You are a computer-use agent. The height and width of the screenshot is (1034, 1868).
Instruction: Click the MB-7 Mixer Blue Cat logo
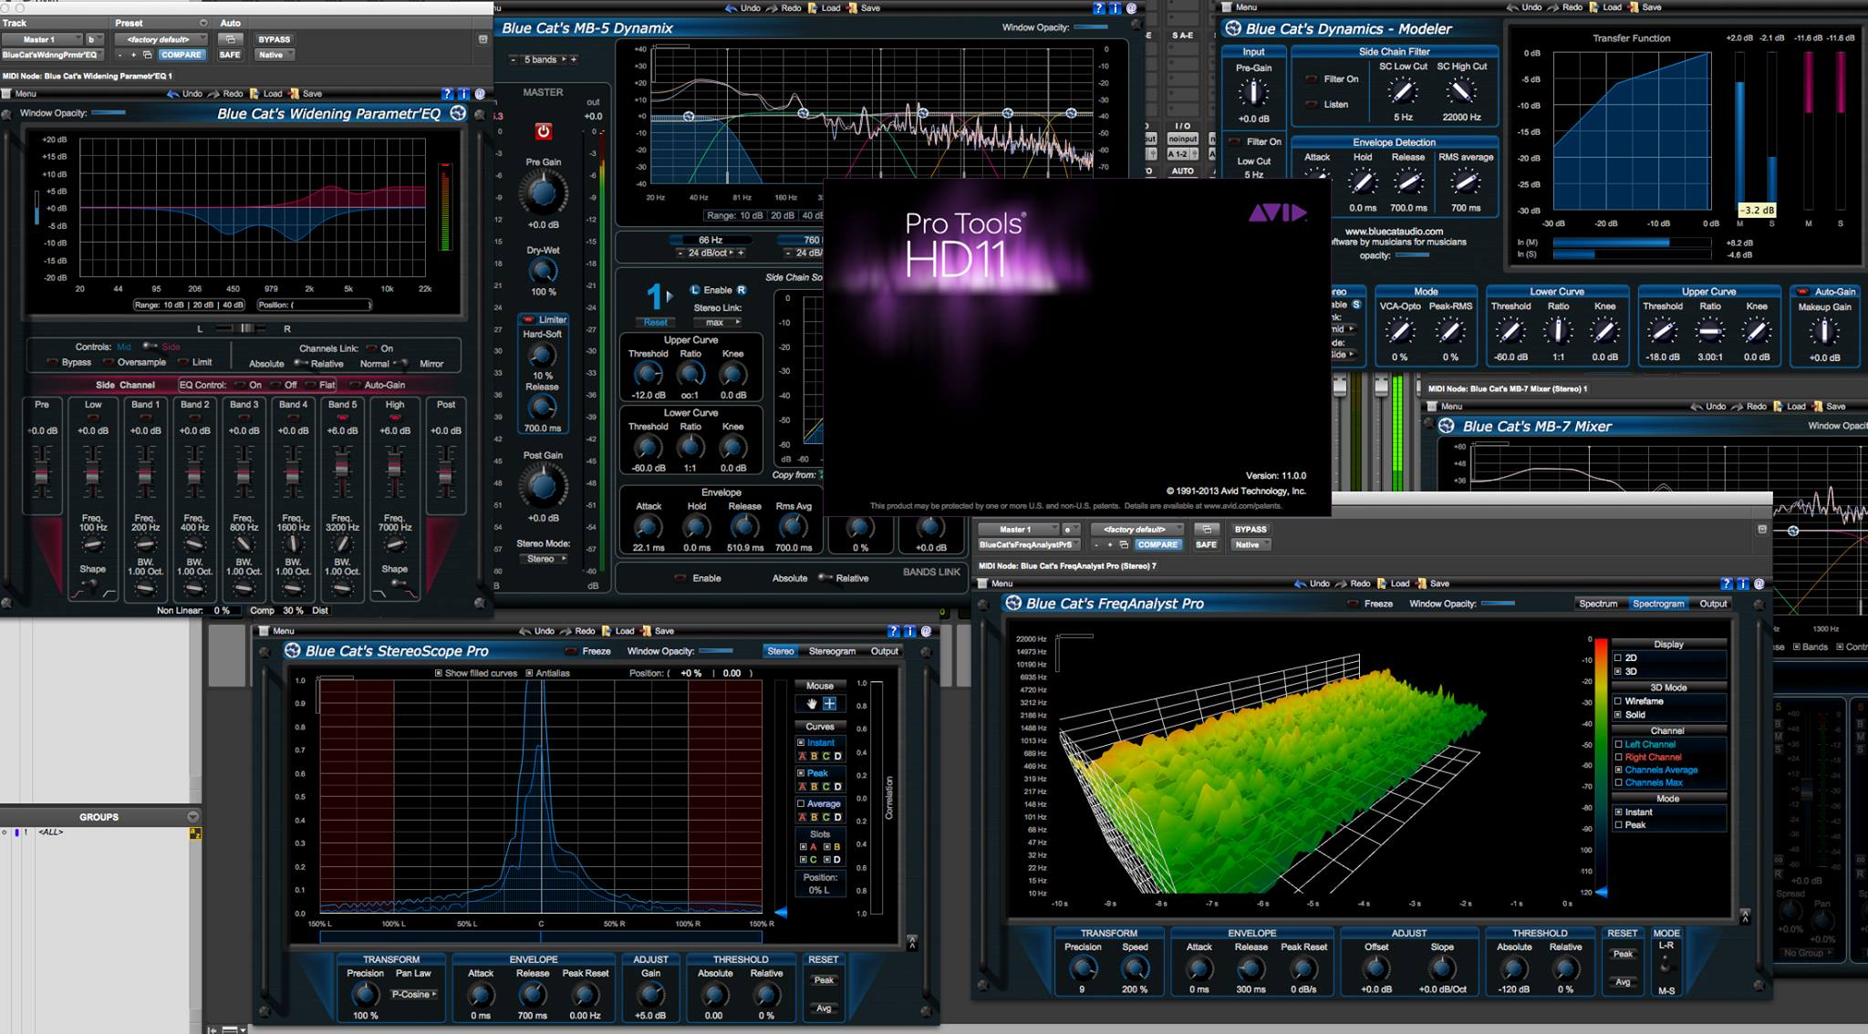[1446, 426]
